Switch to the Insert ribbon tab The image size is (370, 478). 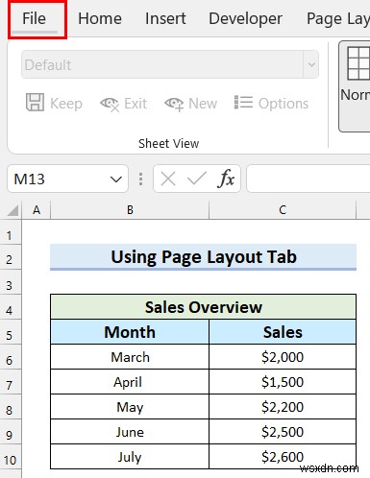tap(165, 18)
